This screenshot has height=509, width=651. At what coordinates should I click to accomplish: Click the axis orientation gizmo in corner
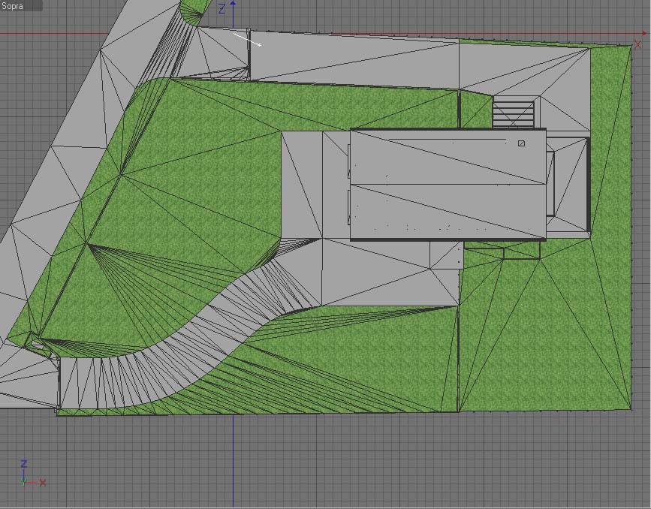tap(32, 474)
